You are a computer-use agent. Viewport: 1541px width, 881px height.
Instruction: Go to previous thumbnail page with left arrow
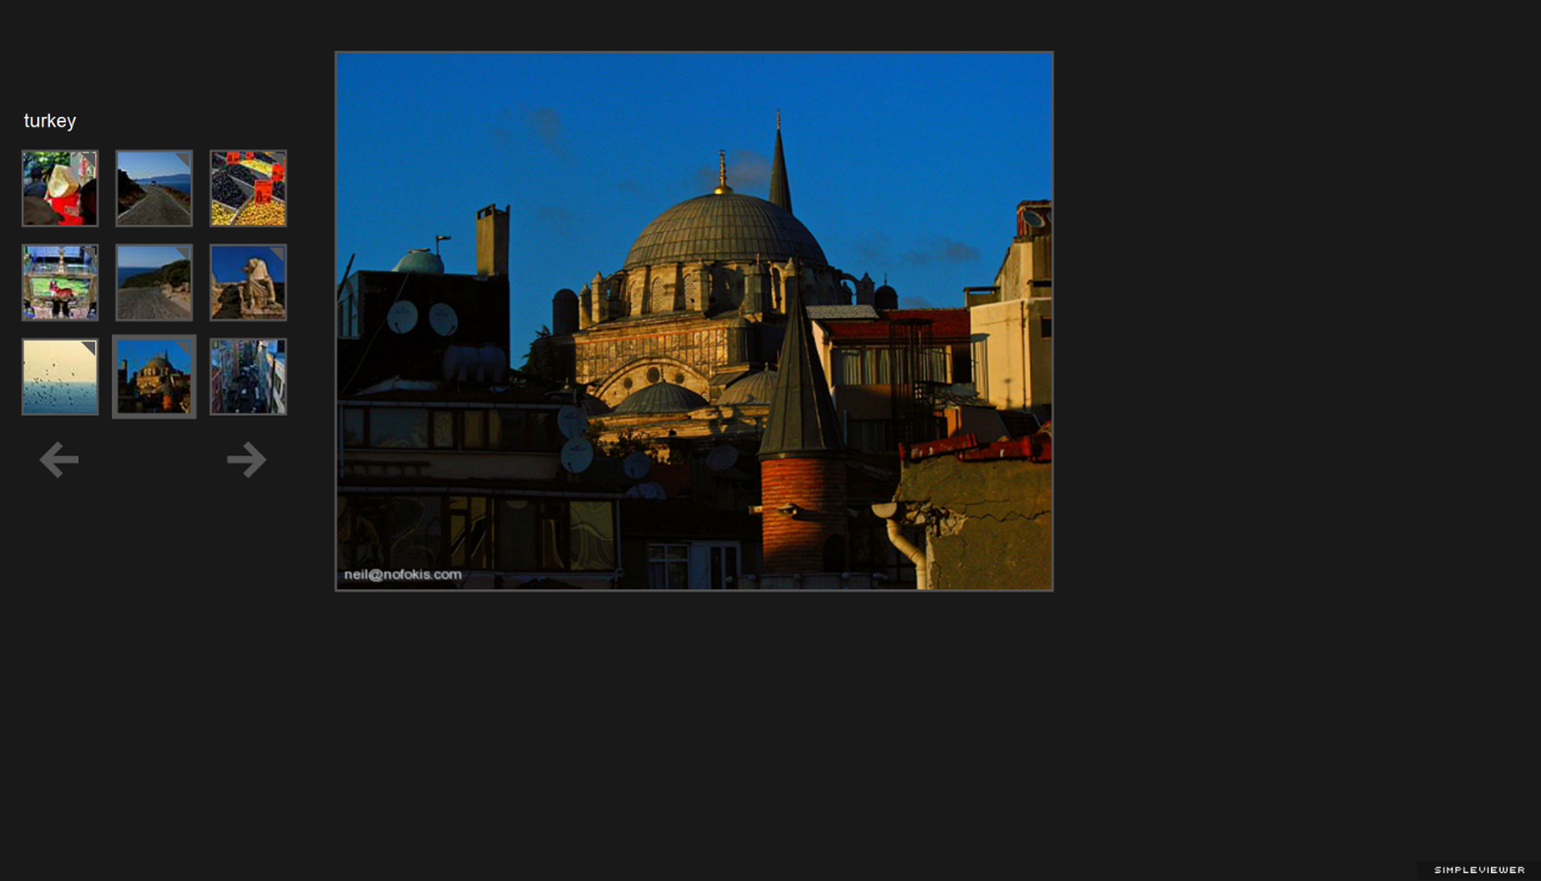pos(59,459)
